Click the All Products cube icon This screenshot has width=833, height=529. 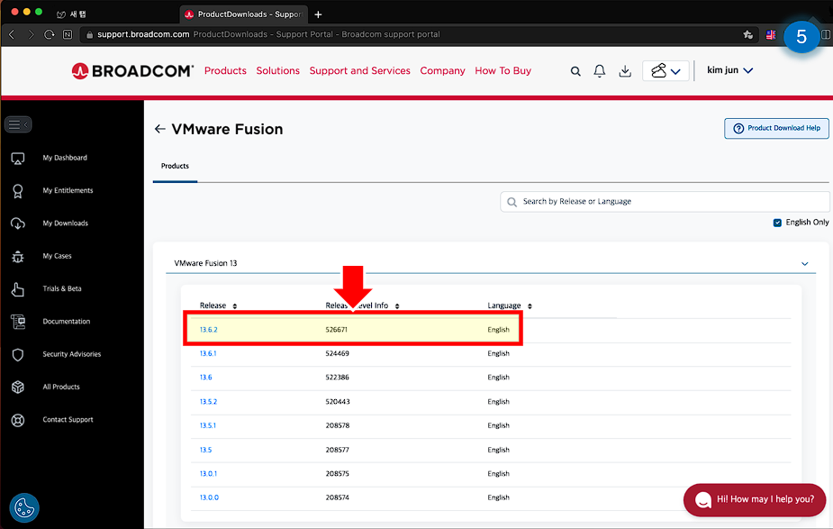point(17,387)
